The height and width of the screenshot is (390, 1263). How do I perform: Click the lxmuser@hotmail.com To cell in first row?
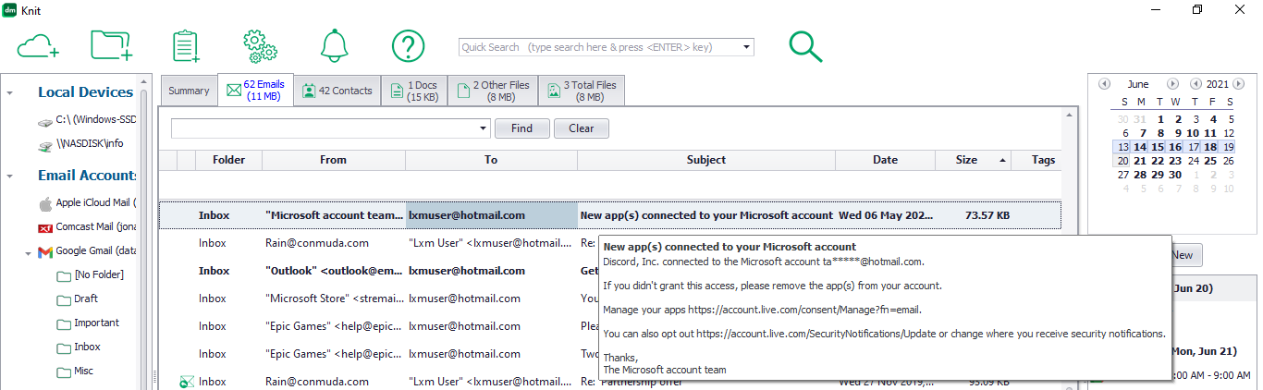(491, 215)
